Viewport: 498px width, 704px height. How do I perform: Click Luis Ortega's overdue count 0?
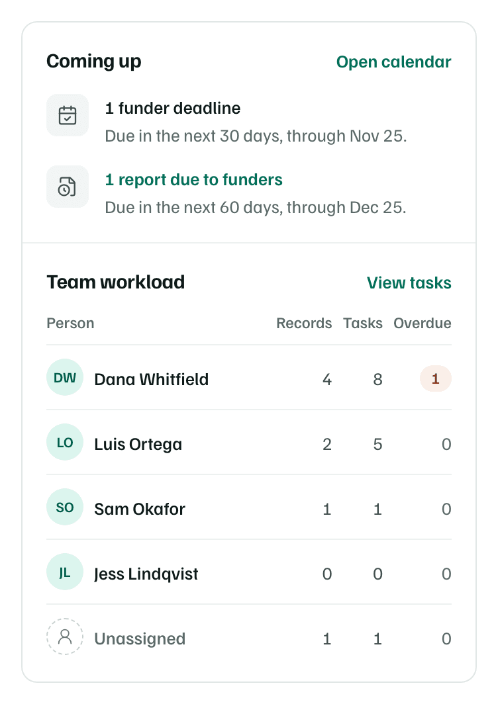click(446, 445)
